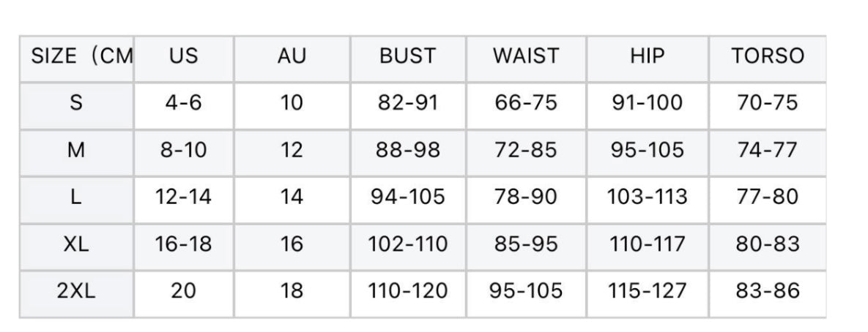This screenshot has height=332, width=868.
Task: Click the BUST column header
Action: [x=407, y=56]
